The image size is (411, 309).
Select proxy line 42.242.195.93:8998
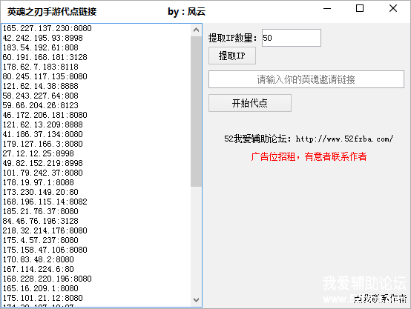pos(43,38)
